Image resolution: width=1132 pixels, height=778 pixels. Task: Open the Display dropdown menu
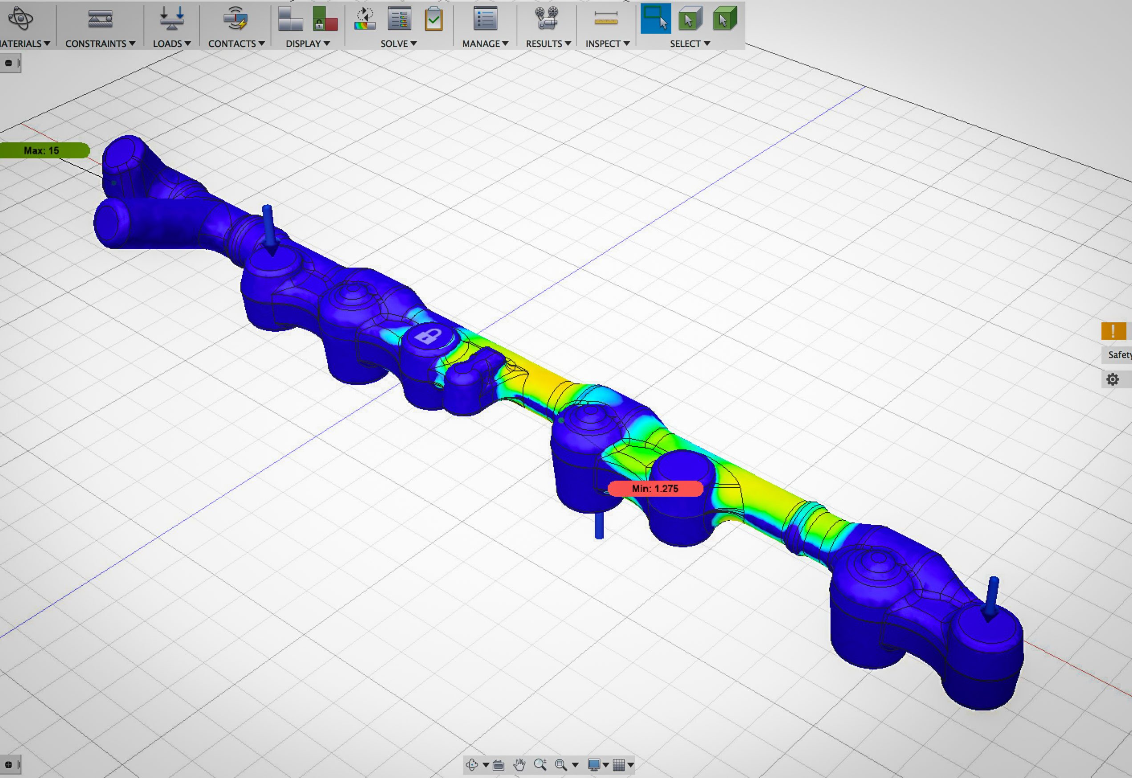pos(308,43)
